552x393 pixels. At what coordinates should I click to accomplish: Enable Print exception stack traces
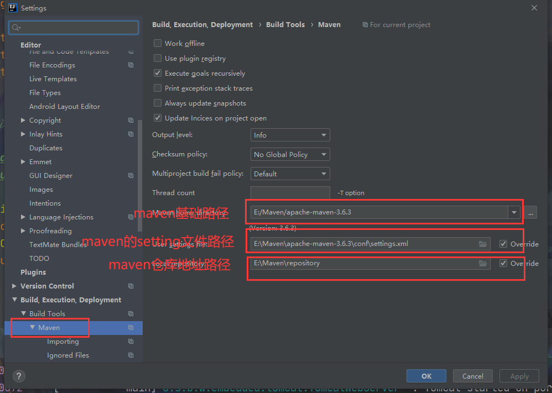click(158, 88)
